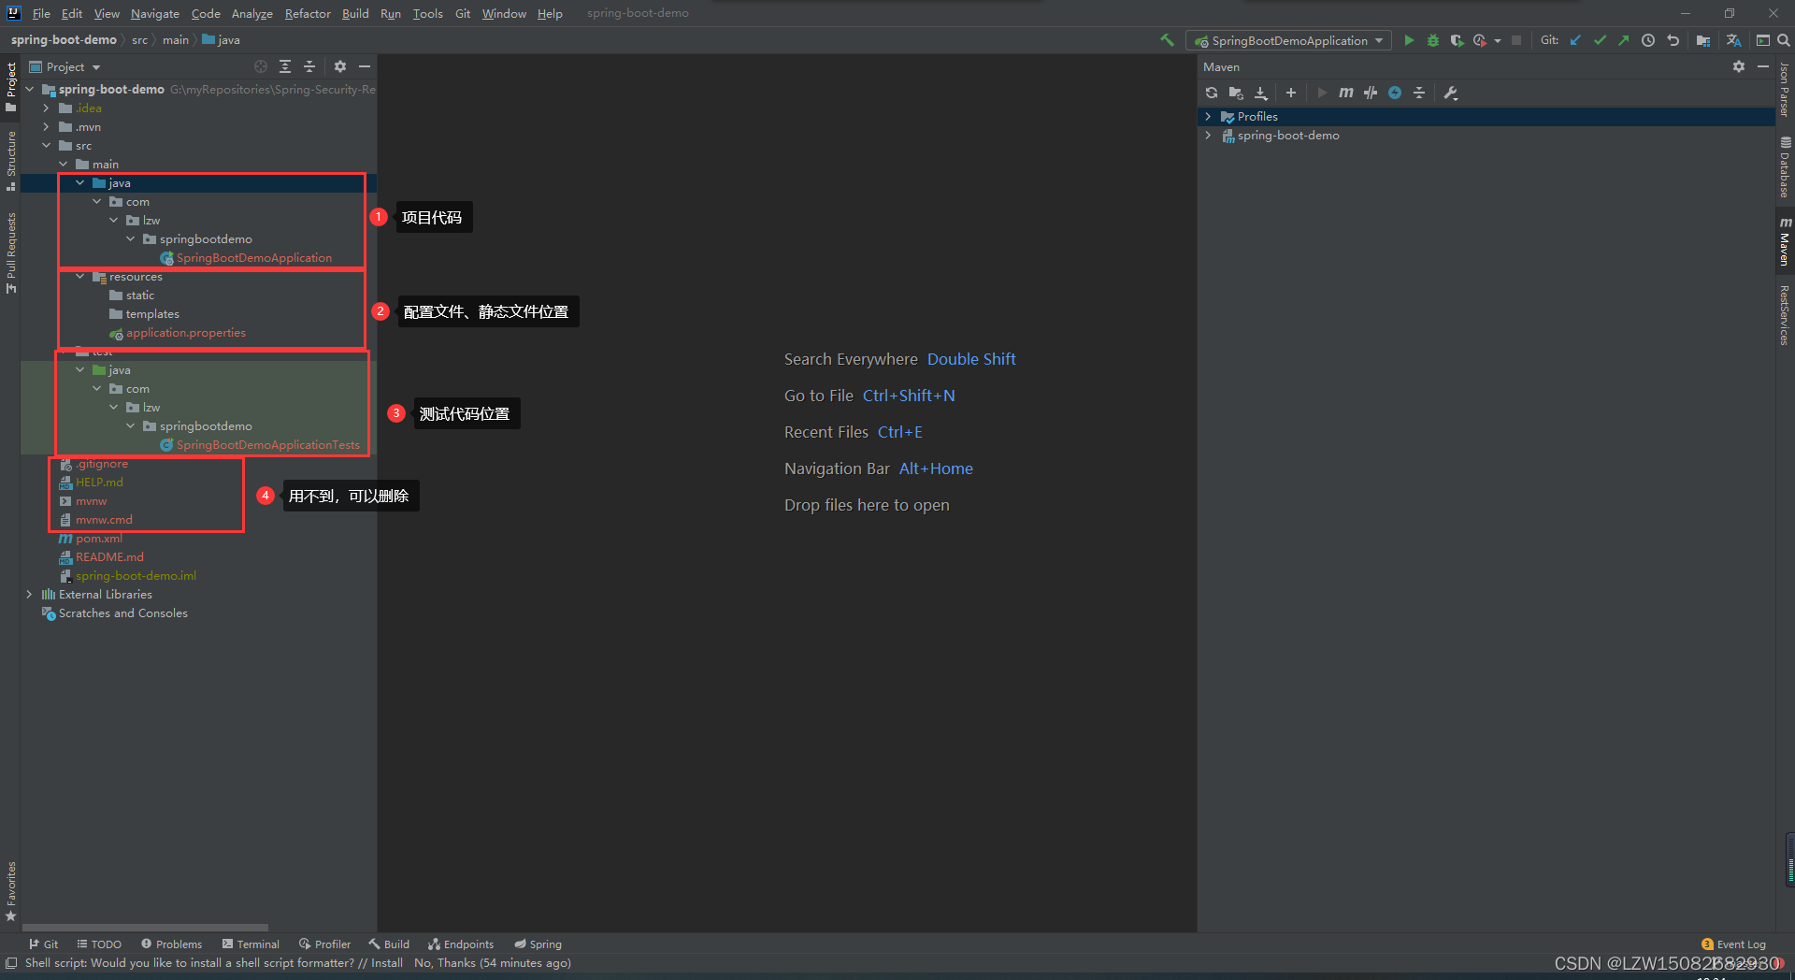
Task: Click the Git commit checkmark icon
Action: click(x=1600, y=40)
